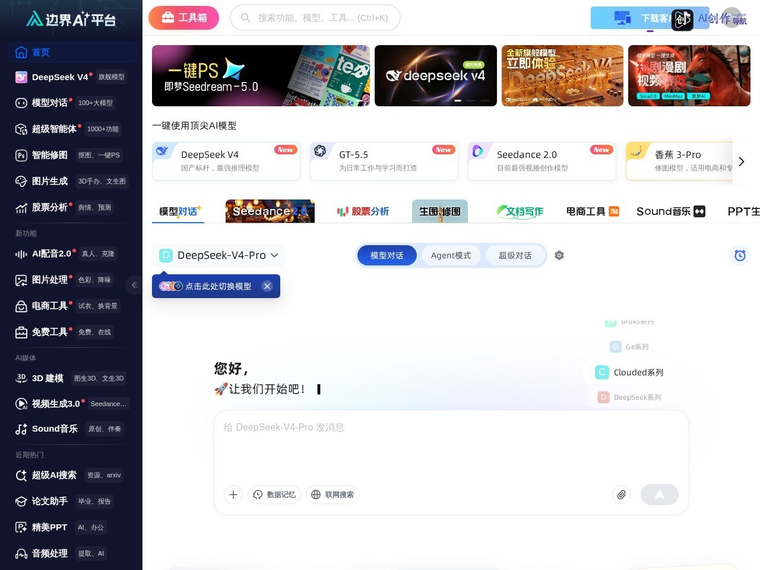Viewport: 760px width, 570px height.
Task: Open the Seedance 2.0 model card
Action: pos(542,161)
